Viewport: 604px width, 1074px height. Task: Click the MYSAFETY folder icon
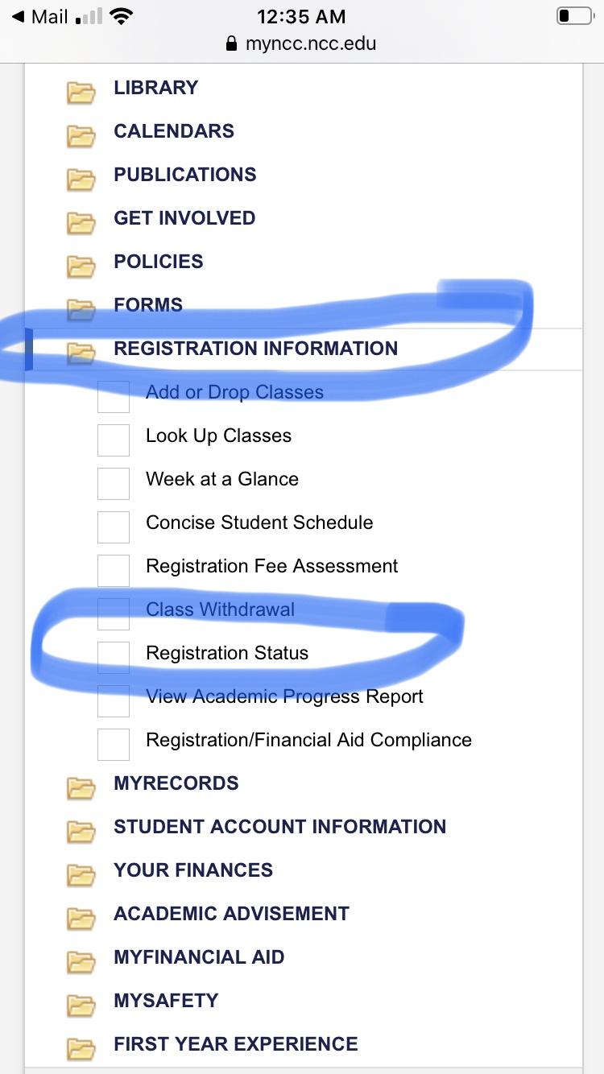coord(81,1006)
